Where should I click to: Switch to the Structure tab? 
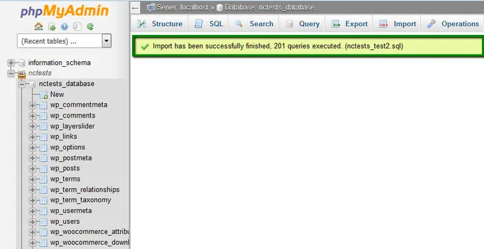click(x=159, y=24)
